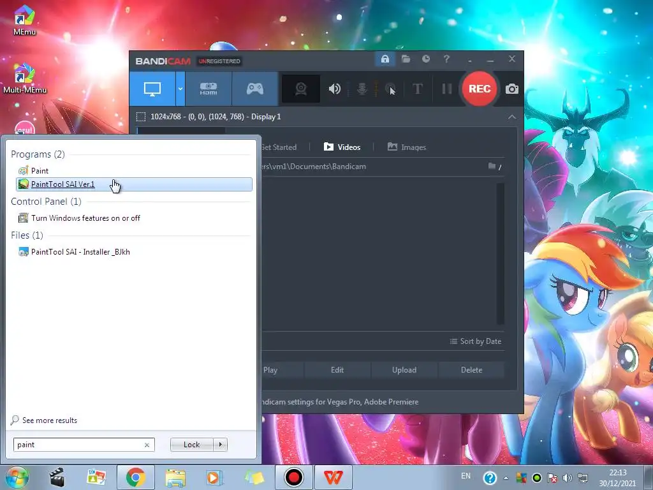Image resolution: width=653 pixels, height=490 pixels.
Task: Click the blue help tray icon
Action: [490, 477]
